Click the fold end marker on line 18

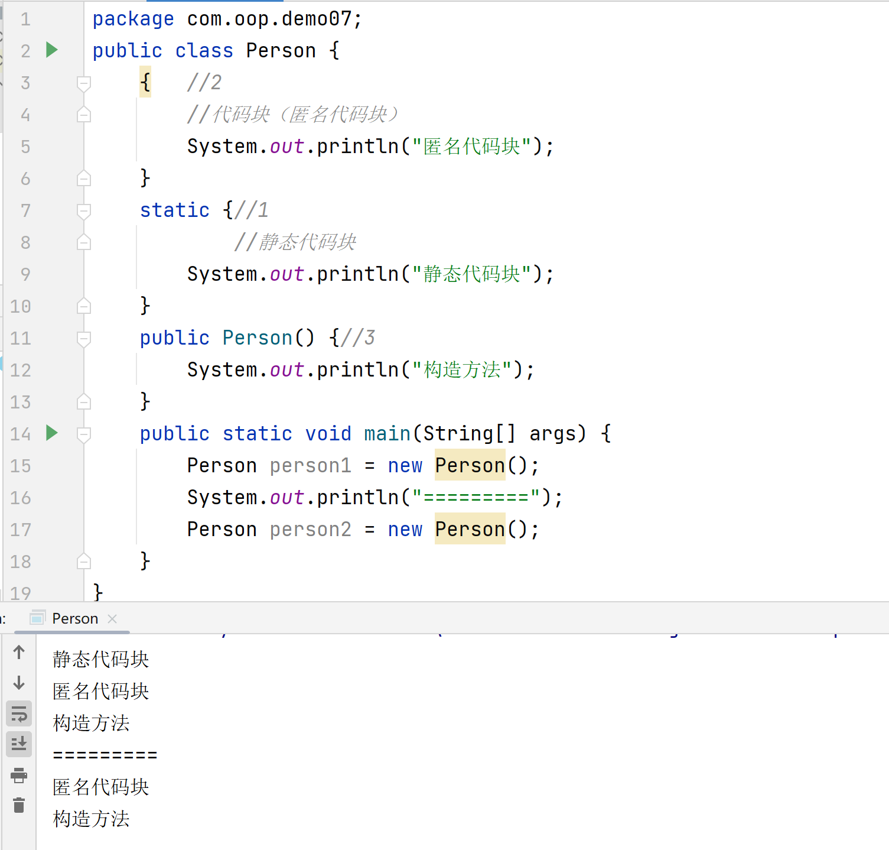(84, 561)
